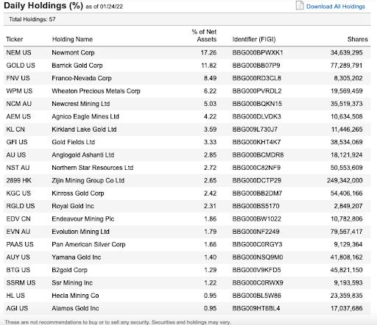The image size is (377, 325).
Task: Select the Total Holdings: 57 label
Action: (x=32, y=19)
